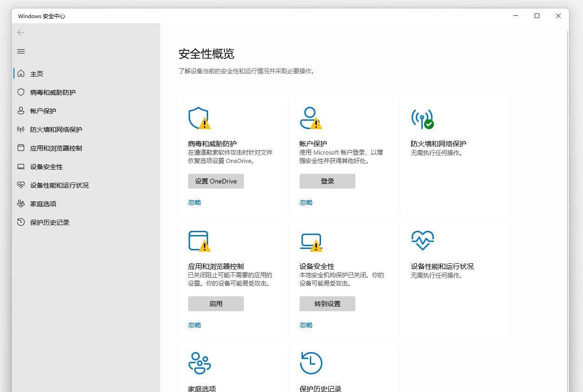This screenshot has height=392, width=583.
Task: Open 病毒和威胁防护 from the sidebar
Action: pos(52,92)
